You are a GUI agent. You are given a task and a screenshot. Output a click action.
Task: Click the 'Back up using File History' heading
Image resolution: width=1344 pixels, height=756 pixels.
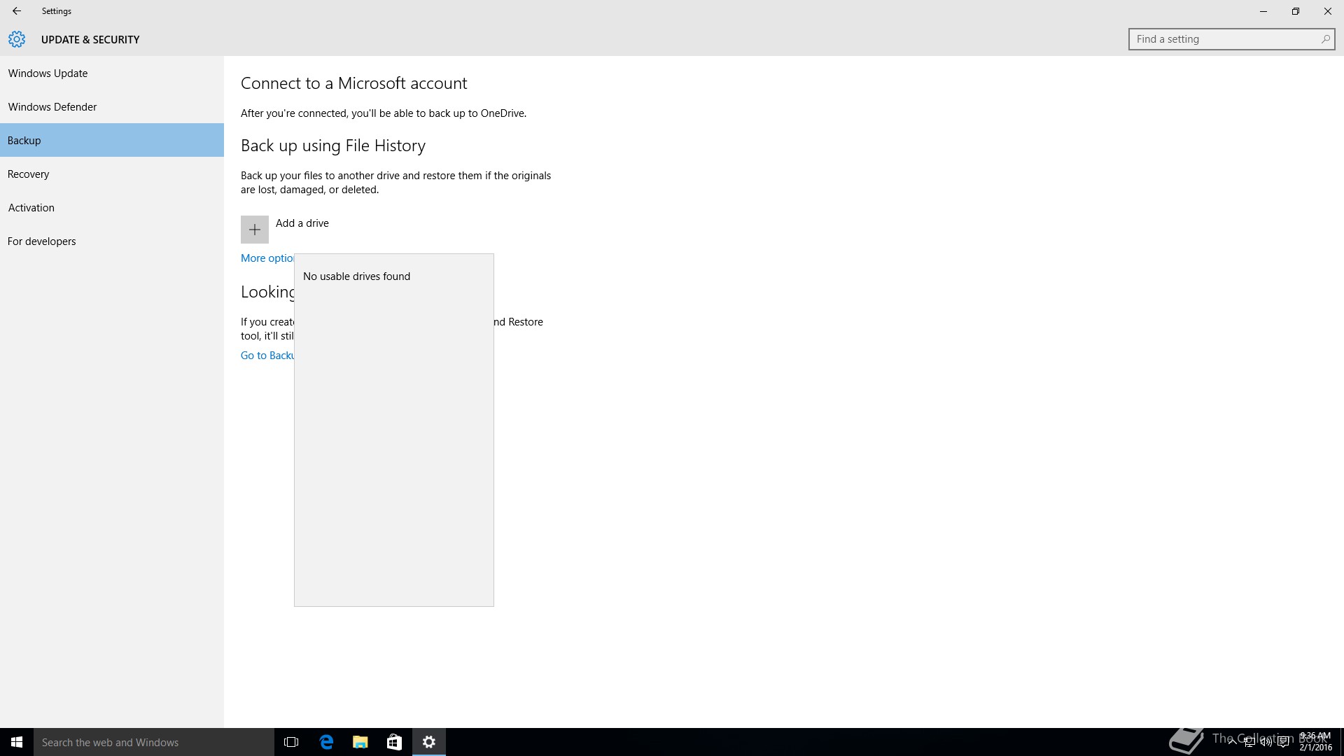click(x=333, y=146)
